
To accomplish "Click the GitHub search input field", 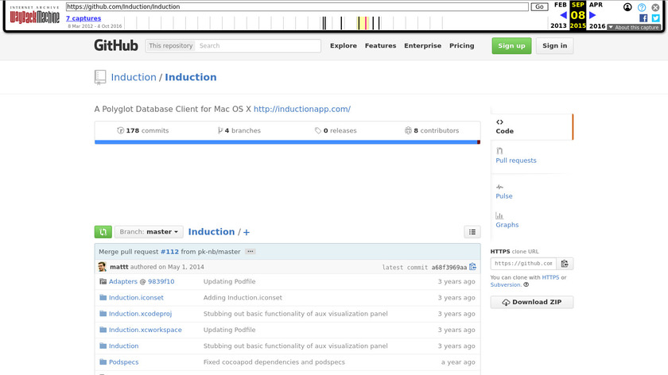I will tap(258, 45).
